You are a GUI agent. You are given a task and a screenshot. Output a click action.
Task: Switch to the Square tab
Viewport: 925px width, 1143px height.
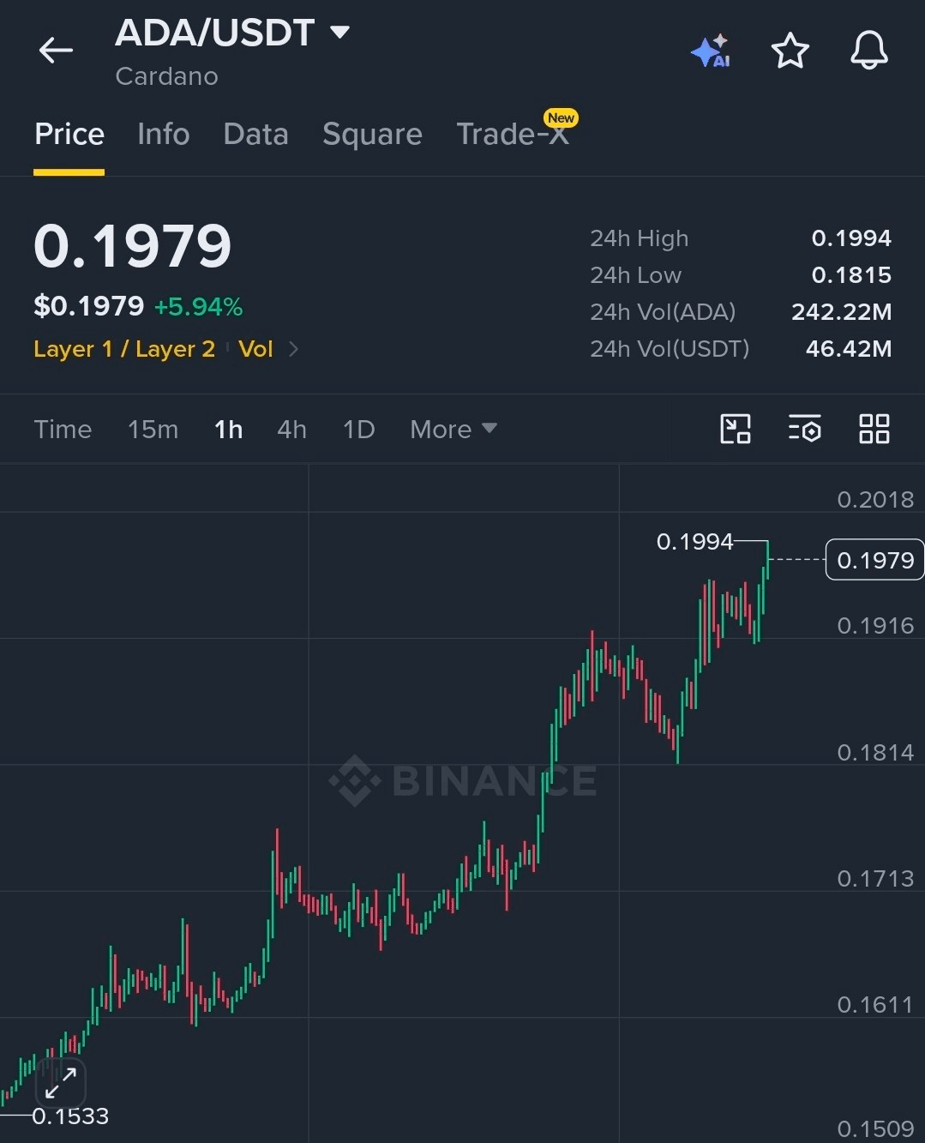tap(372, 134)
